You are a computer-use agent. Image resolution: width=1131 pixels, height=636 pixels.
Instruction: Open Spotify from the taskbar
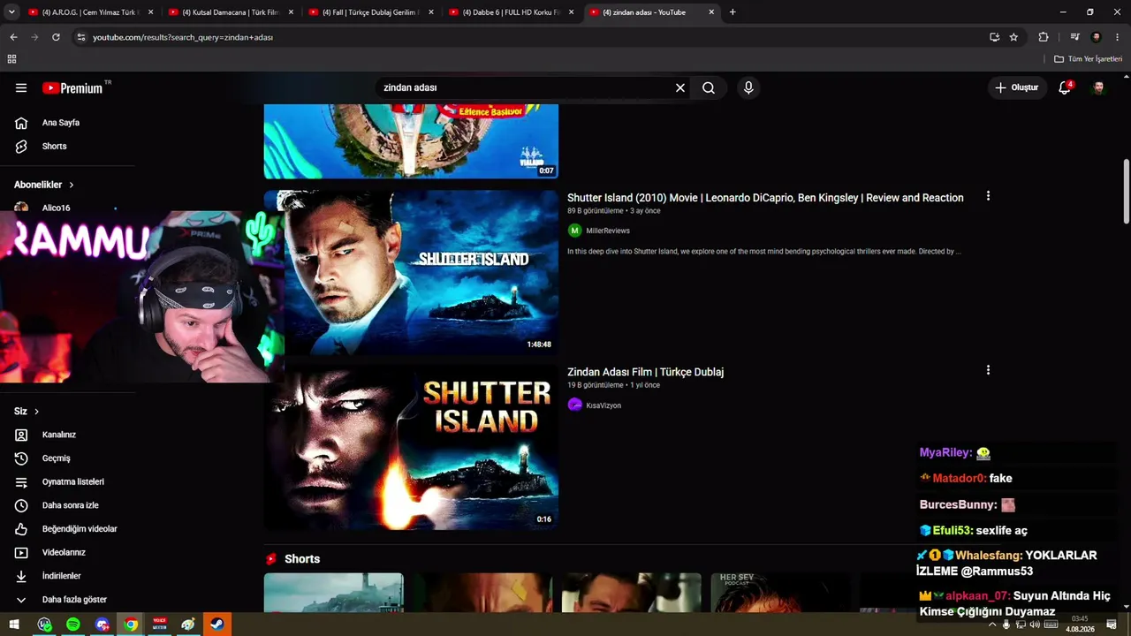(x=72, y=625)
